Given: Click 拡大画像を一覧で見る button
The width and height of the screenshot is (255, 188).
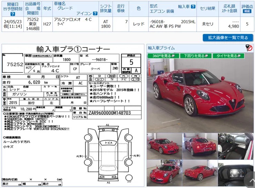Looking at the screenshot, I should point(228,38).
